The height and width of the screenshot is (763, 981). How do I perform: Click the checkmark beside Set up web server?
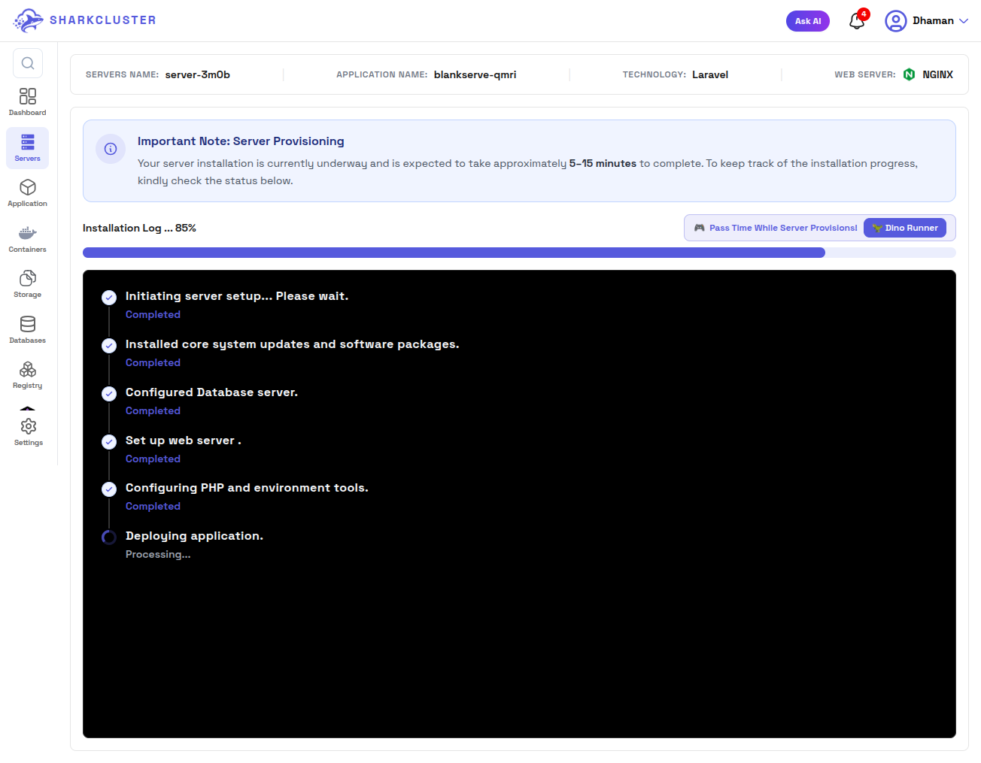point(109,441)
